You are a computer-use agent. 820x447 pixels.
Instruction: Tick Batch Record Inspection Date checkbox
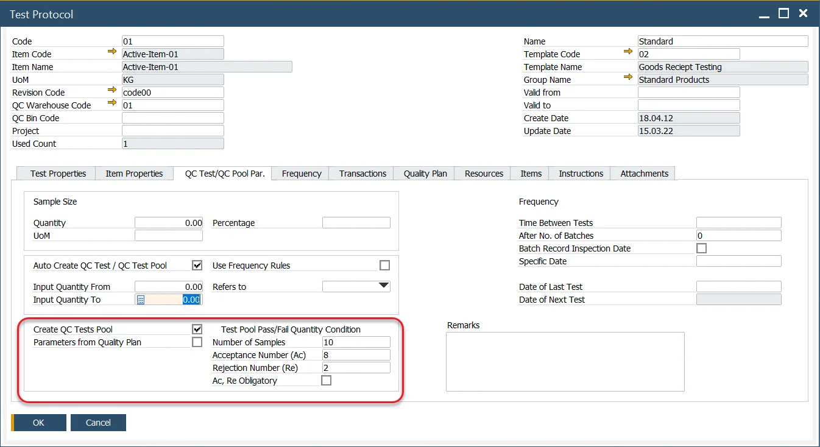tap(701, 248)
